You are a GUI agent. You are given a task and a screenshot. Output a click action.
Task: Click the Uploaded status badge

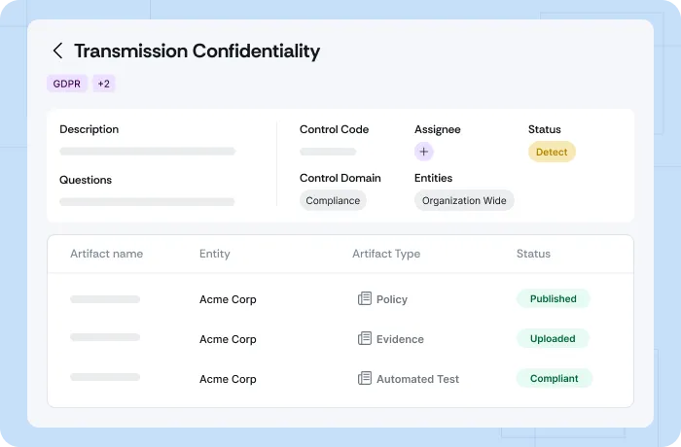(x=553, y=339)
